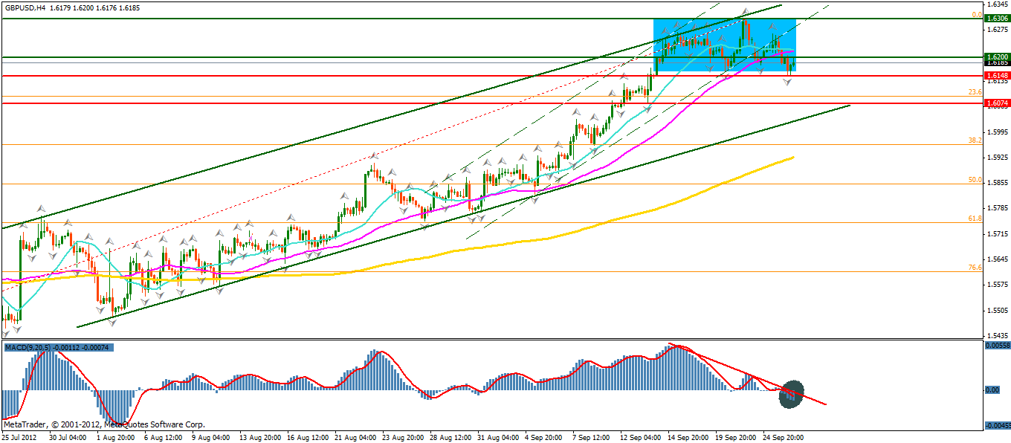Click the Fibonacci 50.0 level label
Screen dimensions: 1011x443
[x=975, y=180]
